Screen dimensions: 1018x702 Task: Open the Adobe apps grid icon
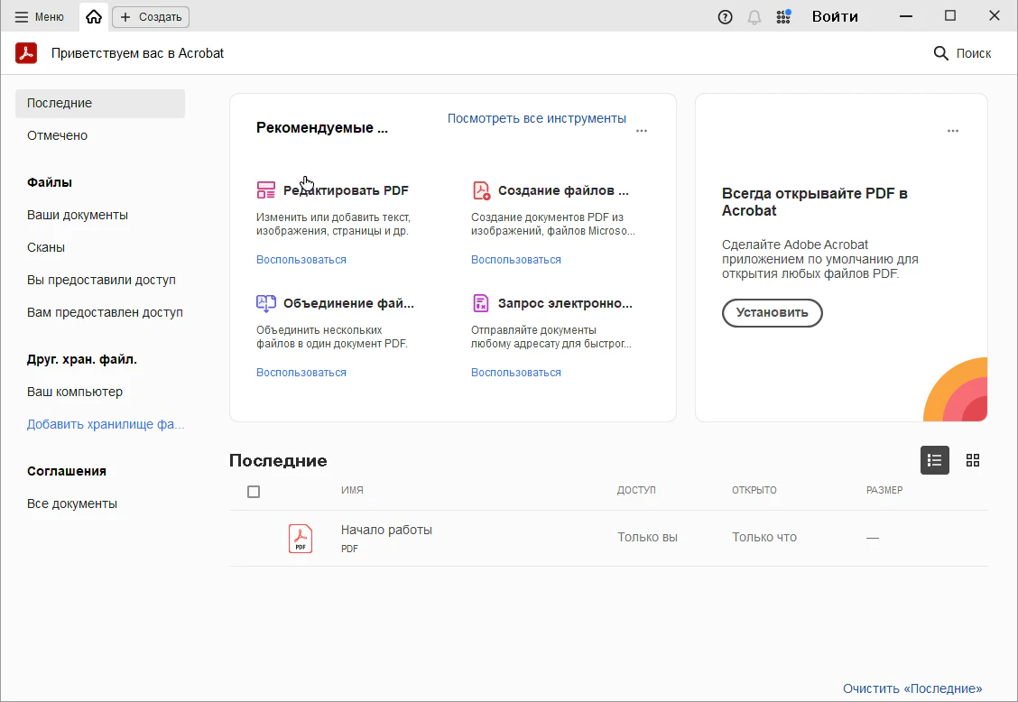(x=783, y=16)
